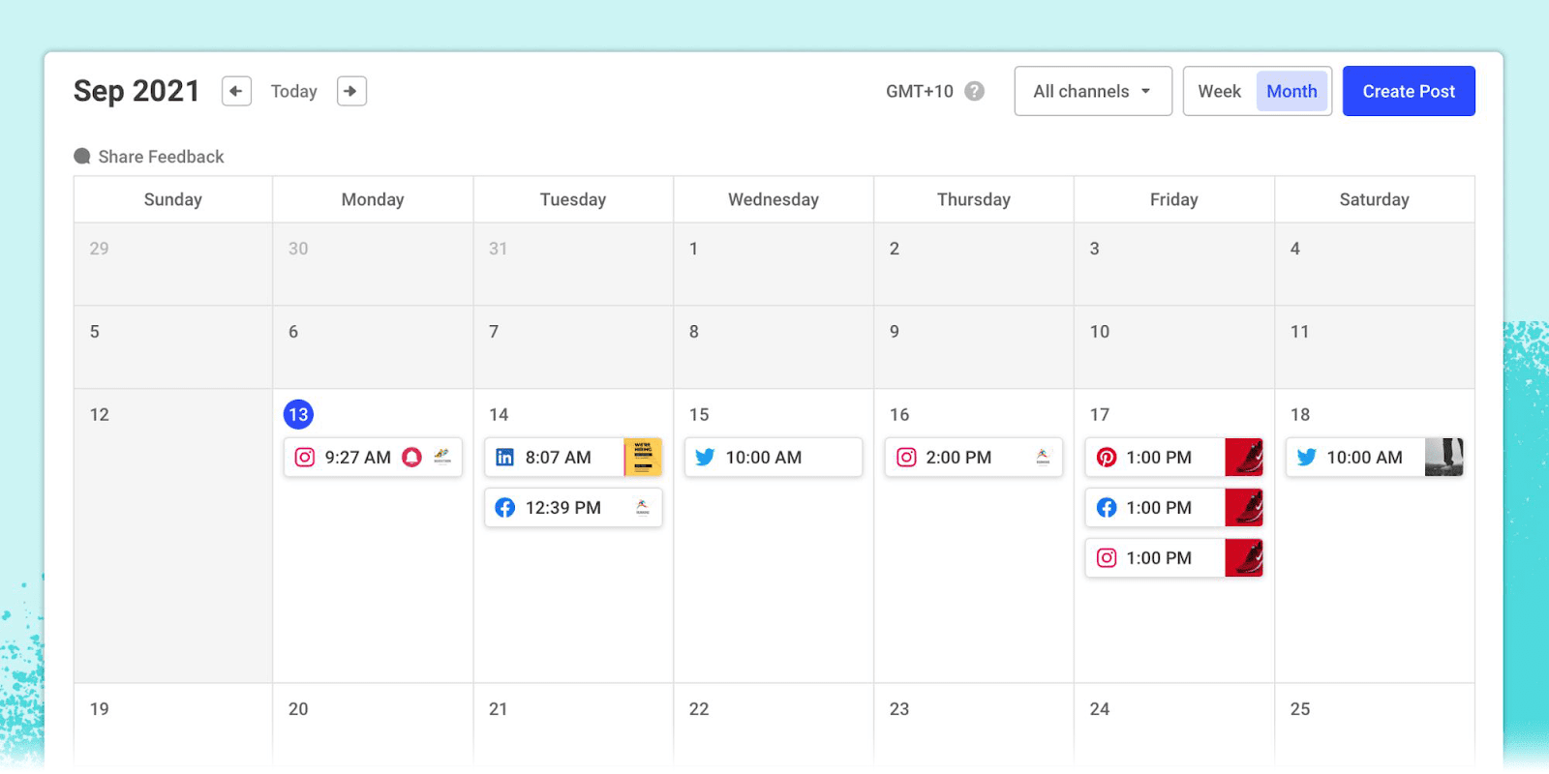Click red notification bell on 9:27 AM post

coord(412,458)
